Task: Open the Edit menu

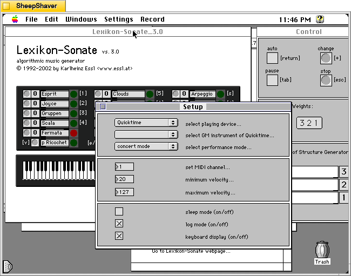Action: point(51,19)
